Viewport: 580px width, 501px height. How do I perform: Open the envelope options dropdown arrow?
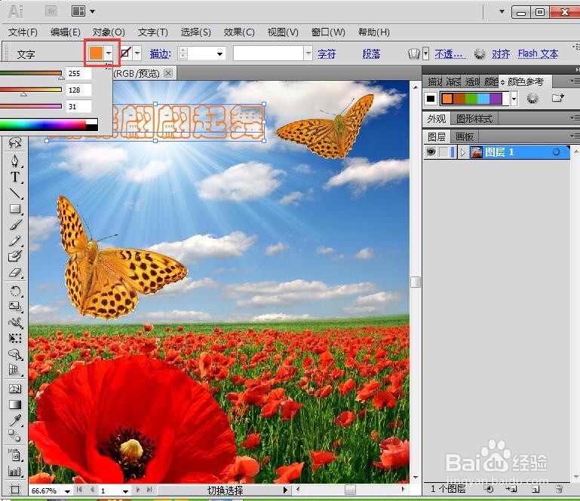tap(425, 53)
